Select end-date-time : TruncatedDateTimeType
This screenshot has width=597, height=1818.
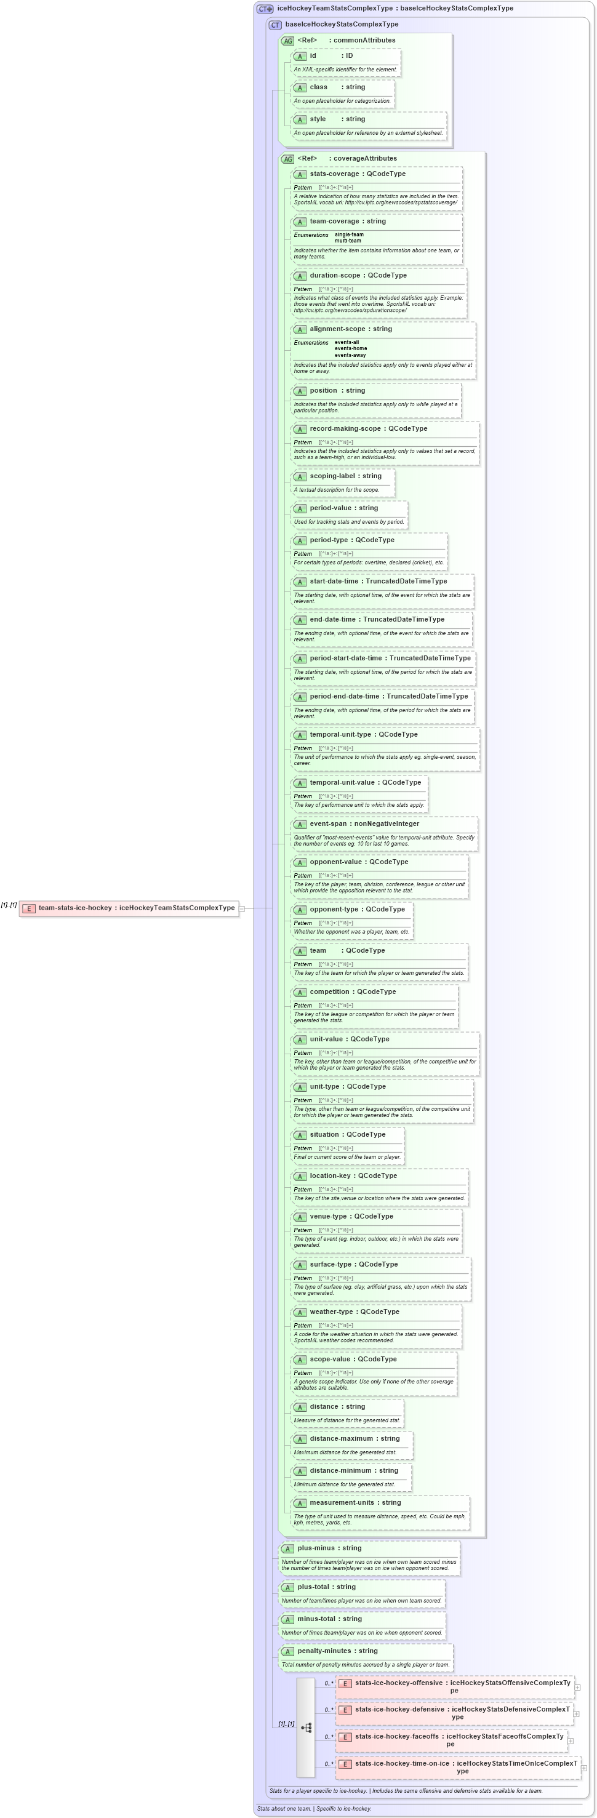(377, 620)
